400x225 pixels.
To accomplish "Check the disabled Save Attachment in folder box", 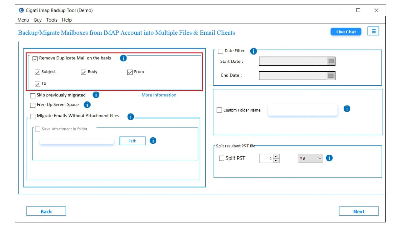I will coord(38,129).
